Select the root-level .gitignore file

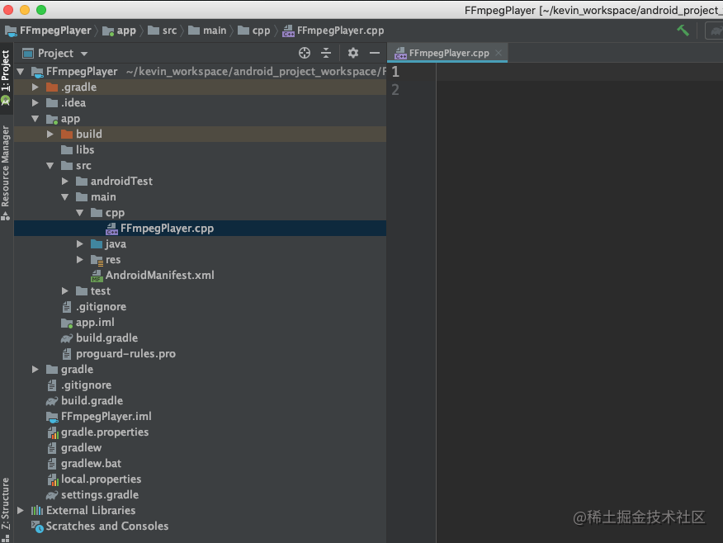[x=200, y=385]
